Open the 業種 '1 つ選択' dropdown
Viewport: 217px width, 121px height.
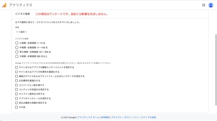click(21, 32)
